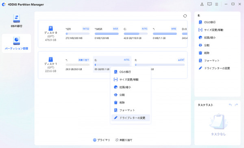Click the 42.8 GB/118.9 GB size text
The width and height of the screenshot is (244, 148).
(133, 38)
